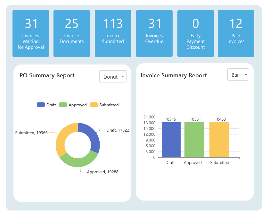Image resolution: width=269 pixels, height=215 pixels.
Task: Click the 'Approved, 19288' donut label
Action: (102, 172)
